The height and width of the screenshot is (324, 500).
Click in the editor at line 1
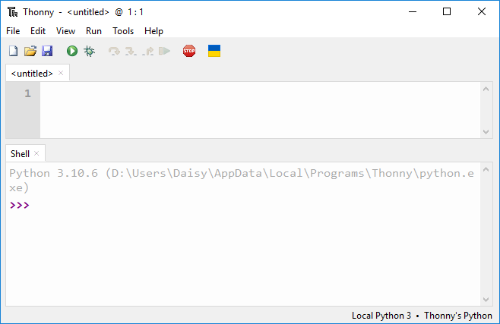260,93
